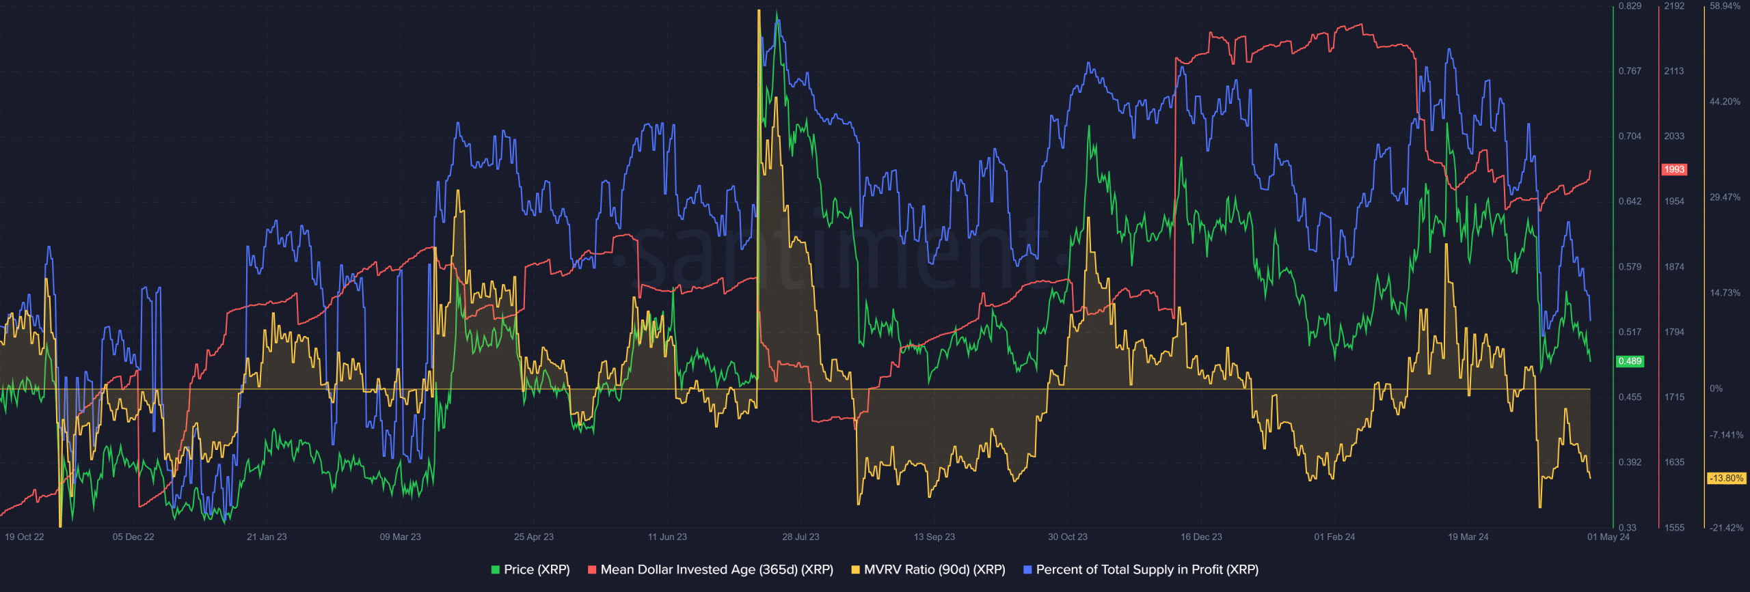
Task: Click the yellow MVRV Ratio legend swatch
Action: click(x=855, y=569)
